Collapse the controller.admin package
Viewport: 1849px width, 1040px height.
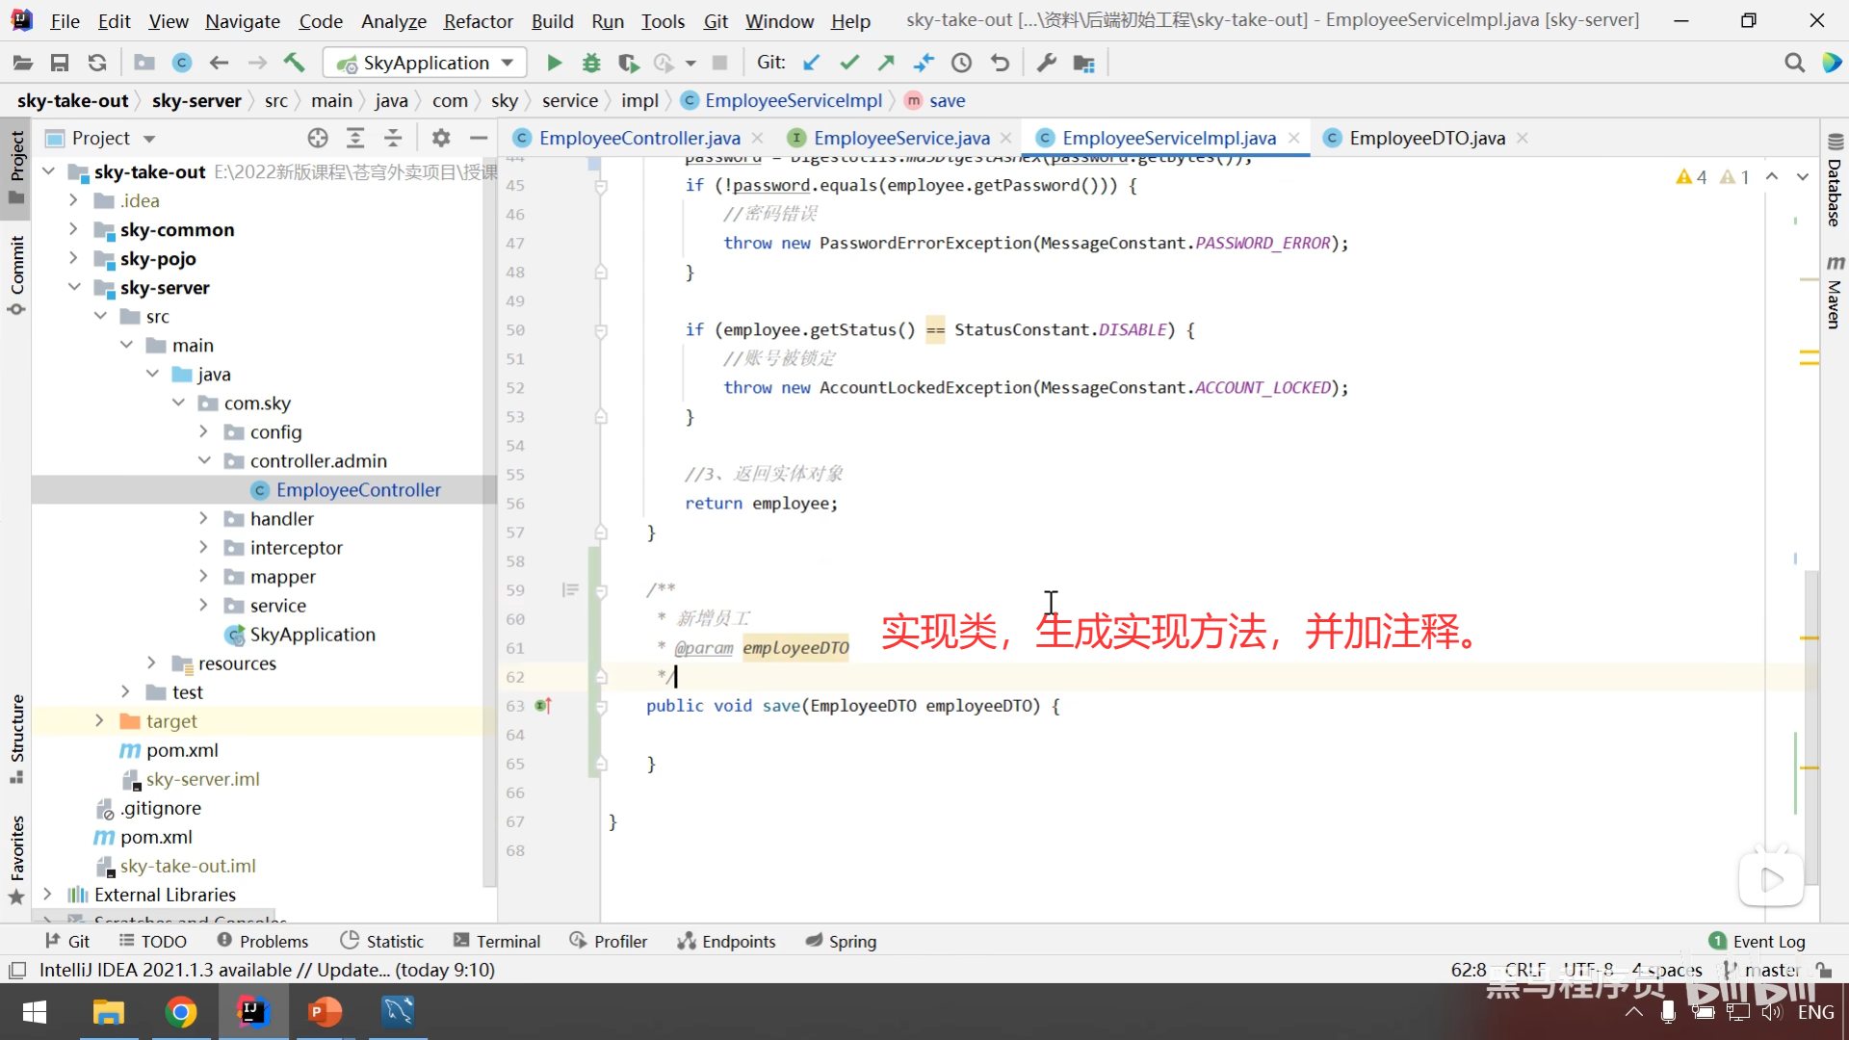click(204, 460)
